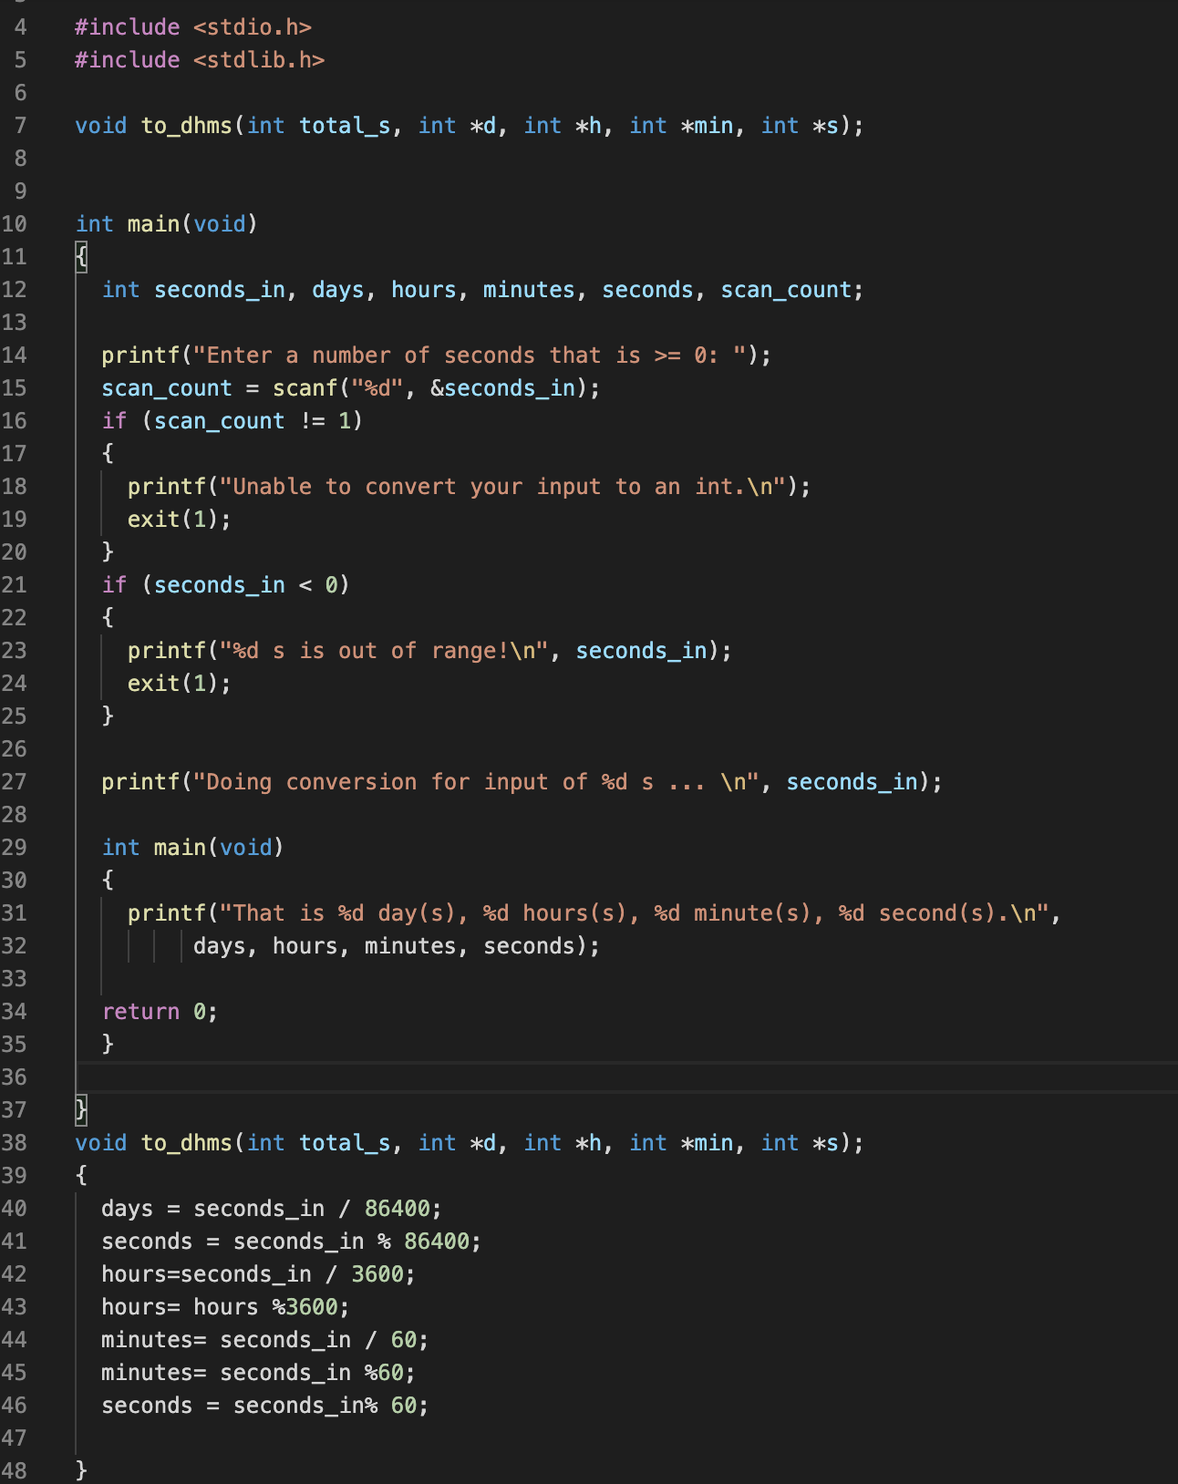1178x1484 pixels.
Task: Click the highlighted opening brace on line 11
Action: 81,257
